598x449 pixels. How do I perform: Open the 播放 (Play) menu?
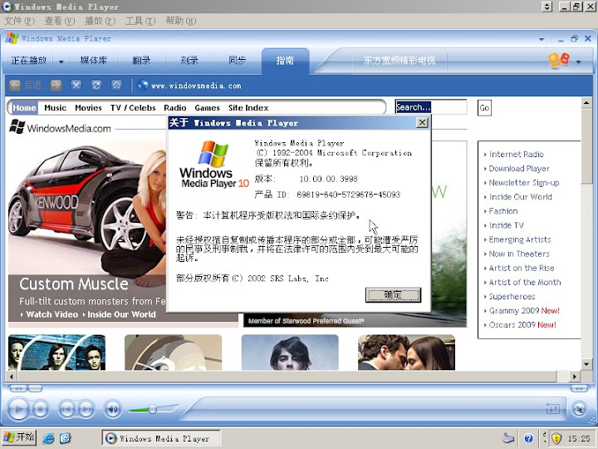coord(100,21)
